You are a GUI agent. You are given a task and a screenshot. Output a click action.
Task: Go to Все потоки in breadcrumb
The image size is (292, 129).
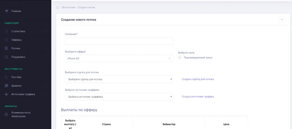[68, 7]
